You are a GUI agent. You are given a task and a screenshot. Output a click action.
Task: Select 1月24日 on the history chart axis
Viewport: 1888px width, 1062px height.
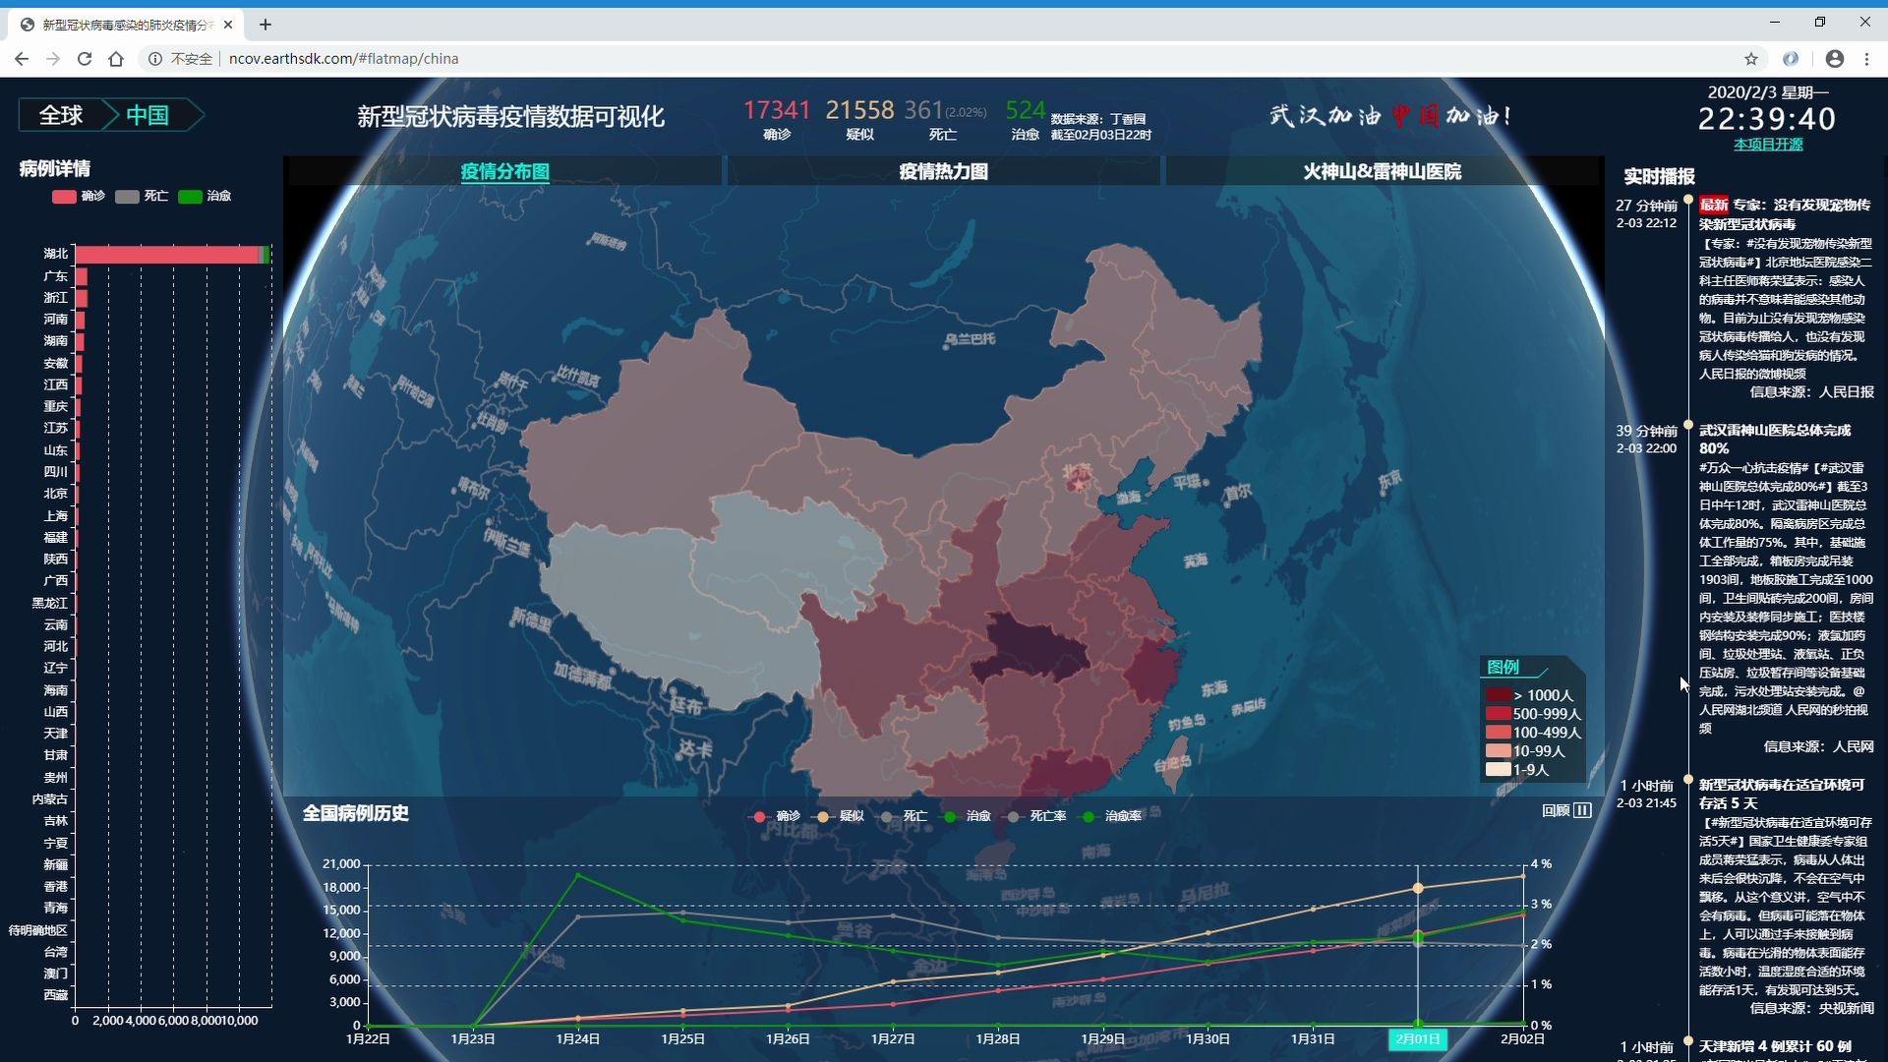tap(577, 1039)
